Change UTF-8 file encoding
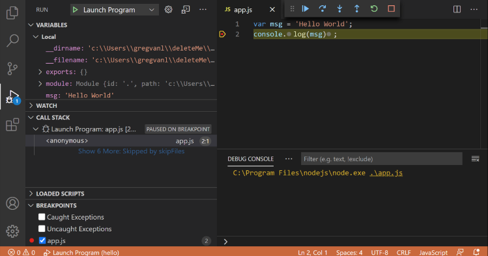Image resolution: width=488 pixels, height=256 pixels. point(379,252)
